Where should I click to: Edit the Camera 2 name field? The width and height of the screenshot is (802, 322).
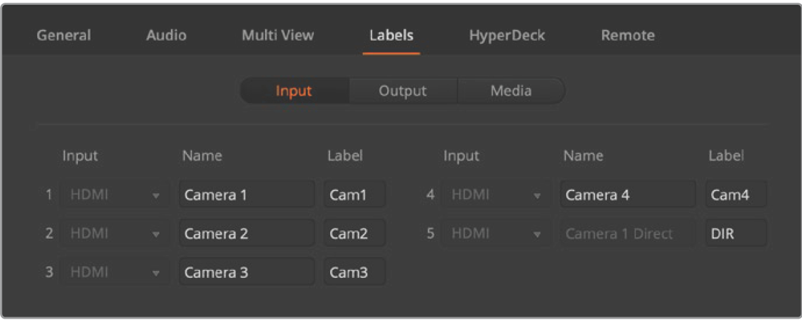(247, 234)
